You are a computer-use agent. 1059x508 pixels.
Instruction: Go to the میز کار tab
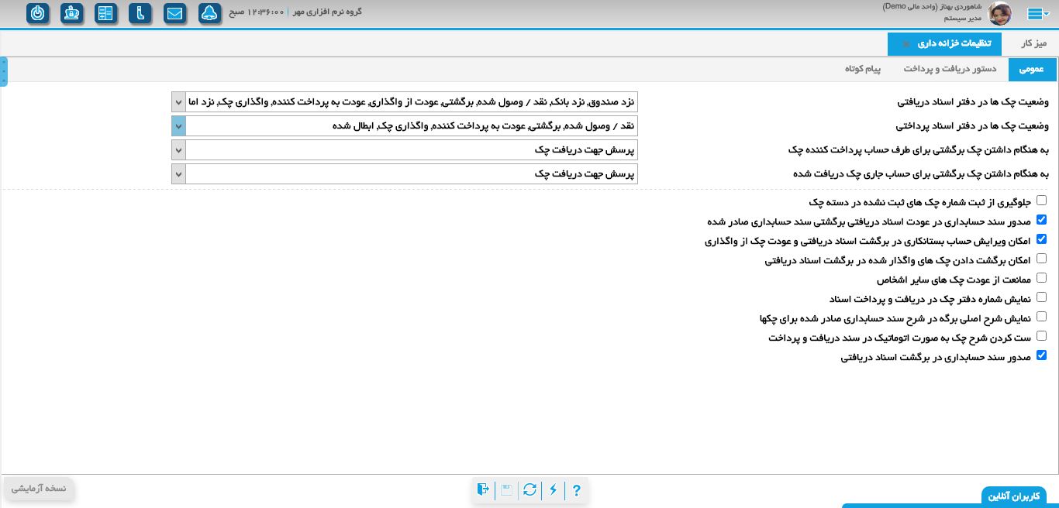coord(1034,43)
